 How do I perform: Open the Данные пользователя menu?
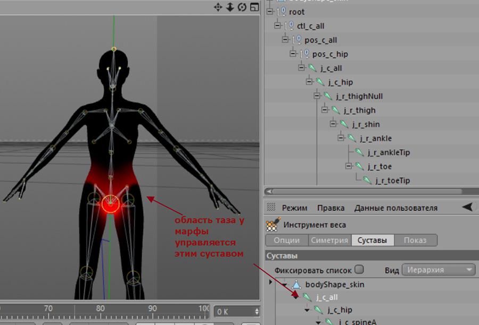395,208
